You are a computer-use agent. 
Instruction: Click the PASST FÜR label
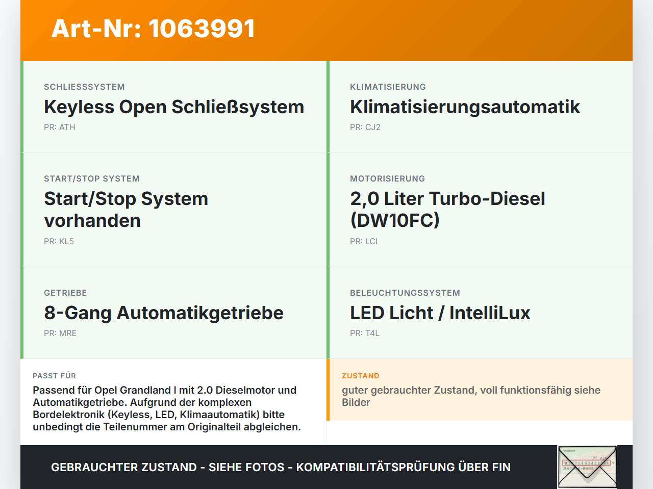coord(55,376)
